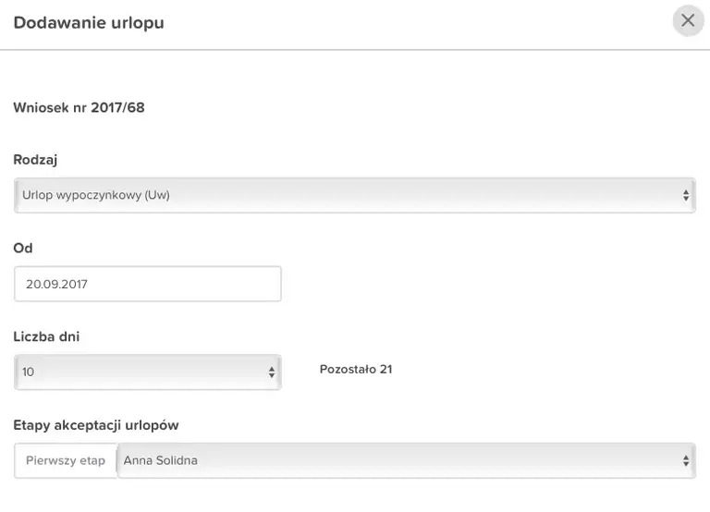Click the value 10 in Liczba dni
Image resolution: width=710 pixels, height=512 pixels.
tap(29, 372)
